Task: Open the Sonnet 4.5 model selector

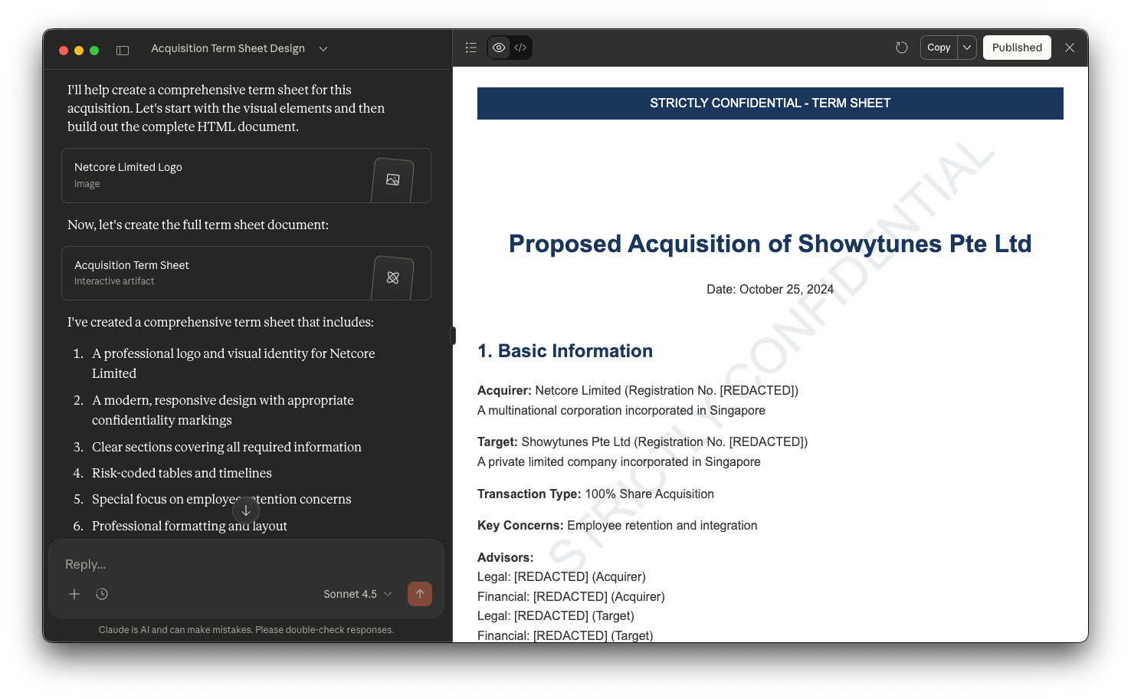Action: pyautogui.click(x=358, y=594)
